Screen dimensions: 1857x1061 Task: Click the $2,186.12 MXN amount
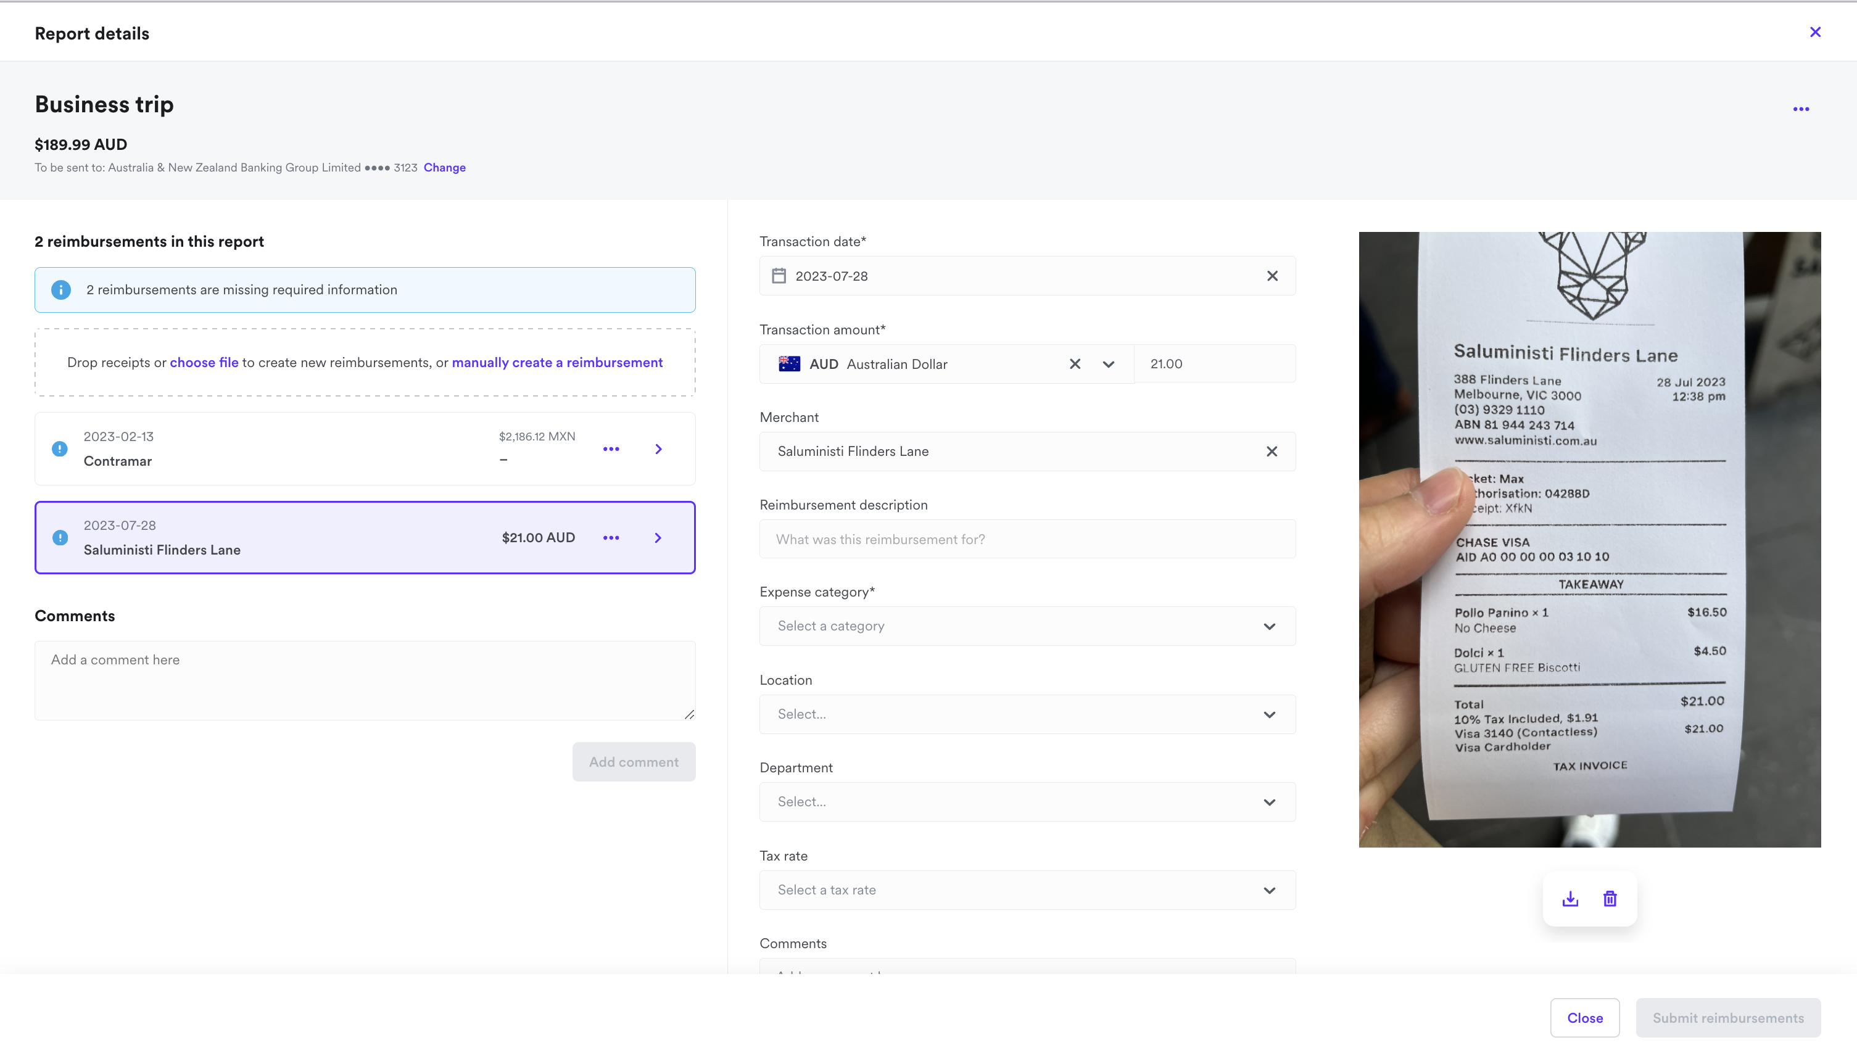point(537,437)
